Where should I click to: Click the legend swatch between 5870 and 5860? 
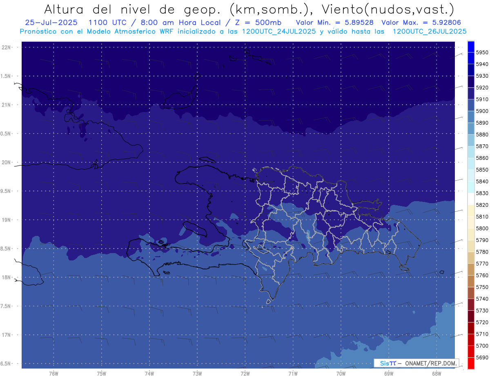471,152
